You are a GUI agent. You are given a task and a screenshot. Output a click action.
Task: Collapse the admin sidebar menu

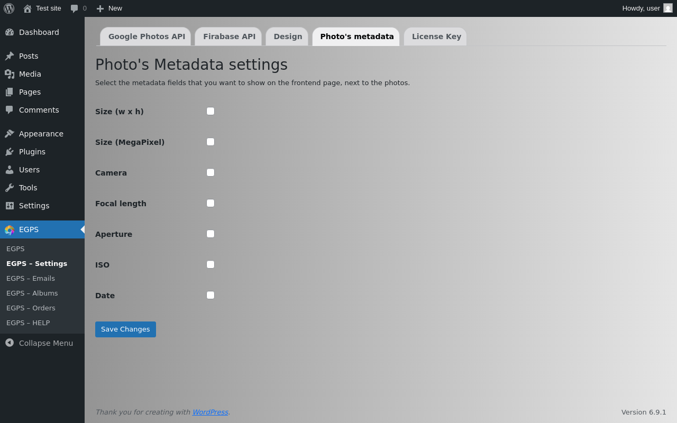point(39,343)
